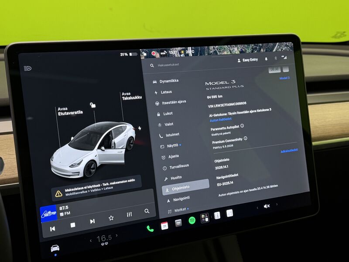Launch the Spotify app from the dock
The image size is (349, 262).
(x=192, y=221)
